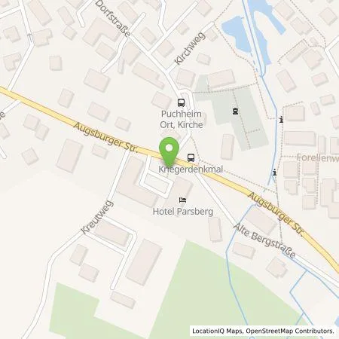
Task: Click the Kriegerdenkmal label
Action: tap(191, 169)
